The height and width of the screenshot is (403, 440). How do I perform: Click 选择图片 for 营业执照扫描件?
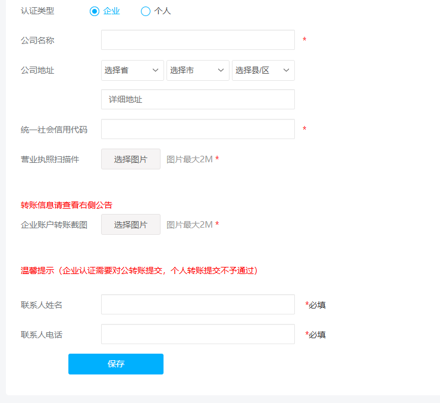click(x=131, y=159)
